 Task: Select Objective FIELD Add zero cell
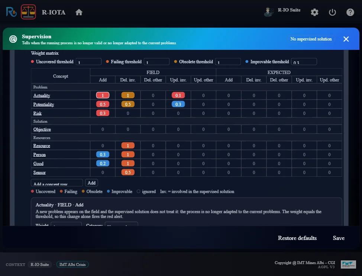click(x=103, y=129)
